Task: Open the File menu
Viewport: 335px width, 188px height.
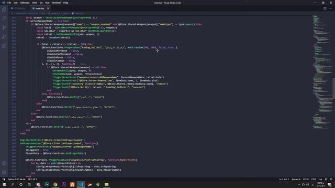Action: [9, 3]
